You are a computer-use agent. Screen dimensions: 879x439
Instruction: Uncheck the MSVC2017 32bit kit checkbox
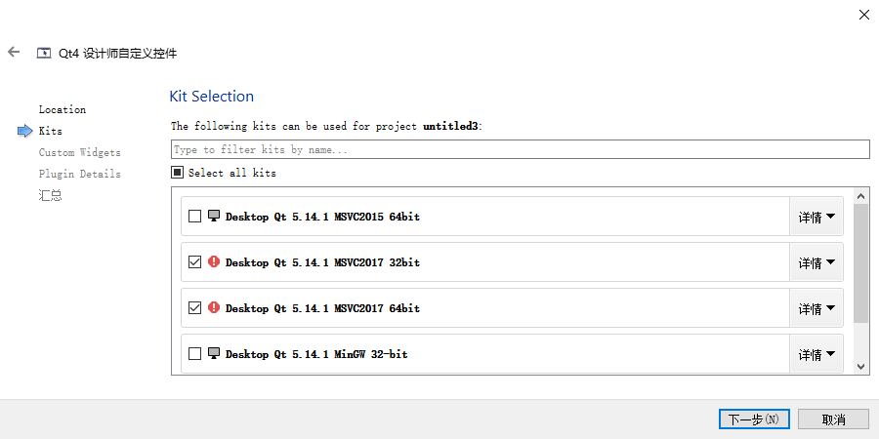[195, 261]
